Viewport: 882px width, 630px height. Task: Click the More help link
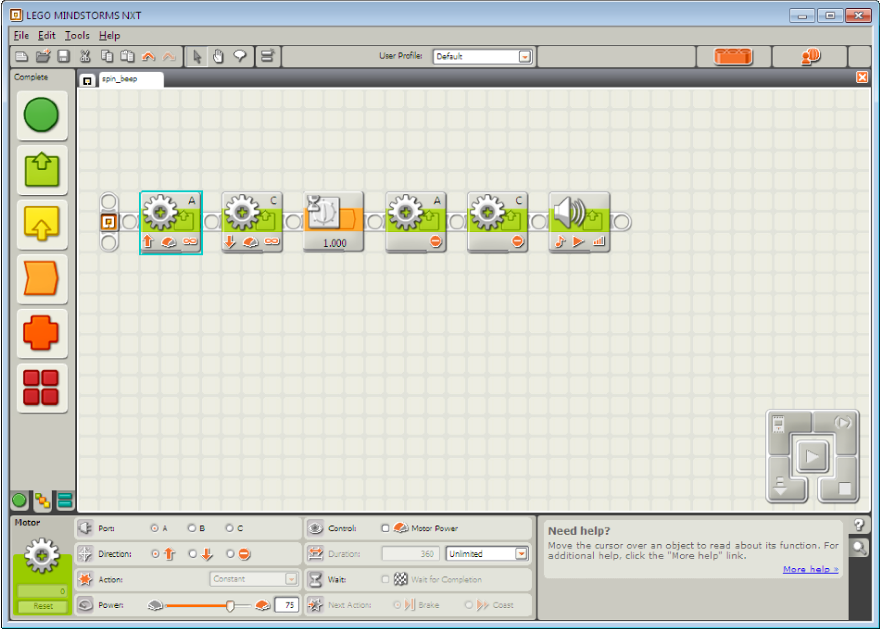[x=811, y=570]
